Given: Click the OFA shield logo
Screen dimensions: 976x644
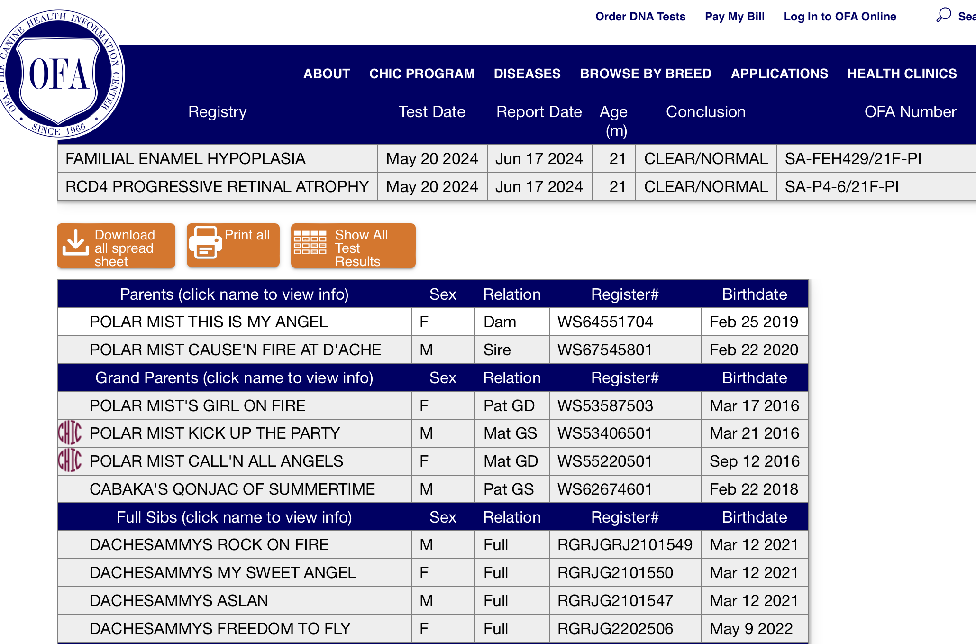Looking at the screenshot, I should click(59, 74).
